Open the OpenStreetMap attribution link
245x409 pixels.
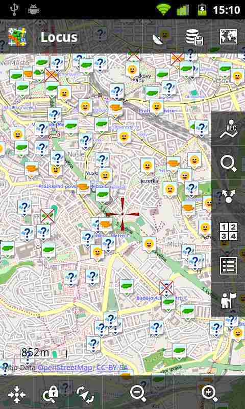[x=65, y=368]
